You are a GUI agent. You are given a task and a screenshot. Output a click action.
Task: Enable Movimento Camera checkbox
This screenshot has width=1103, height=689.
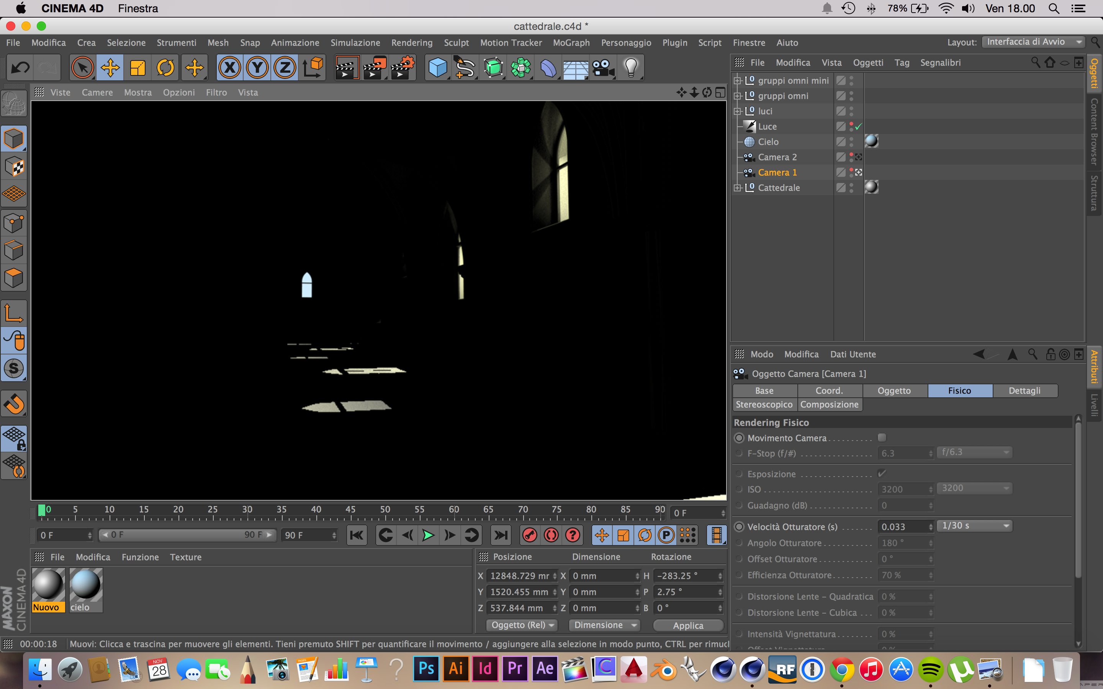(x=882, y=438)
